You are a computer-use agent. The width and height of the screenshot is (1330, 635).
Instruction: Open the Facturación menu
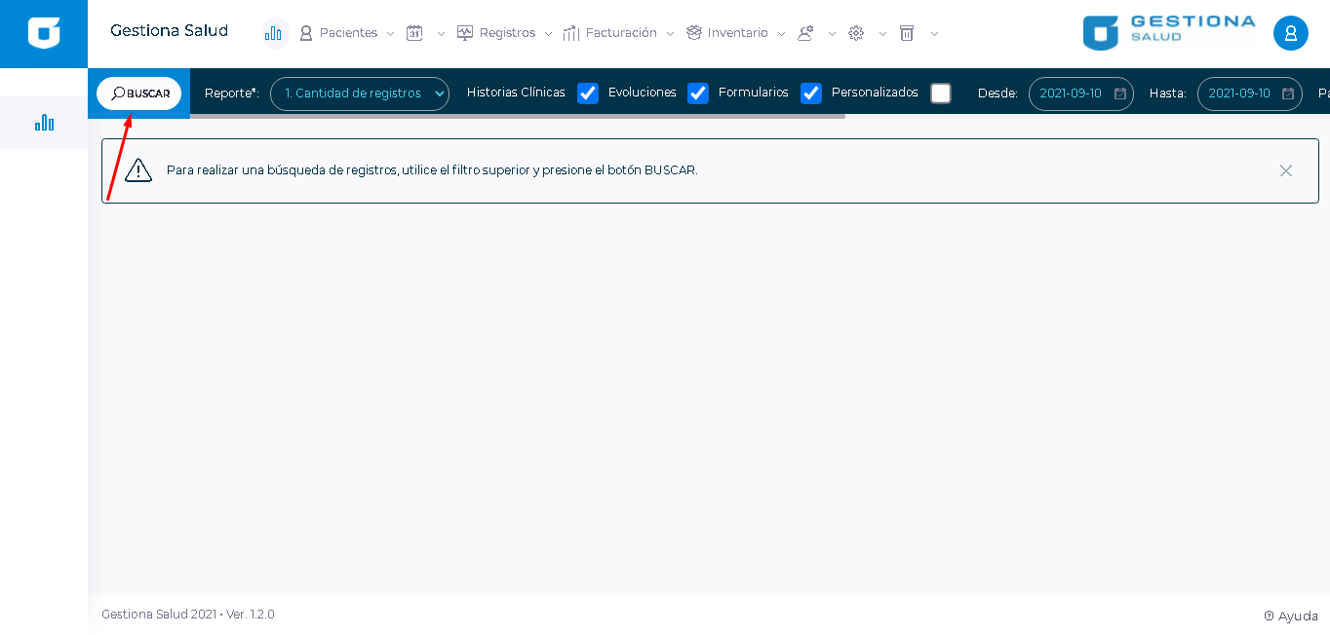619,33
